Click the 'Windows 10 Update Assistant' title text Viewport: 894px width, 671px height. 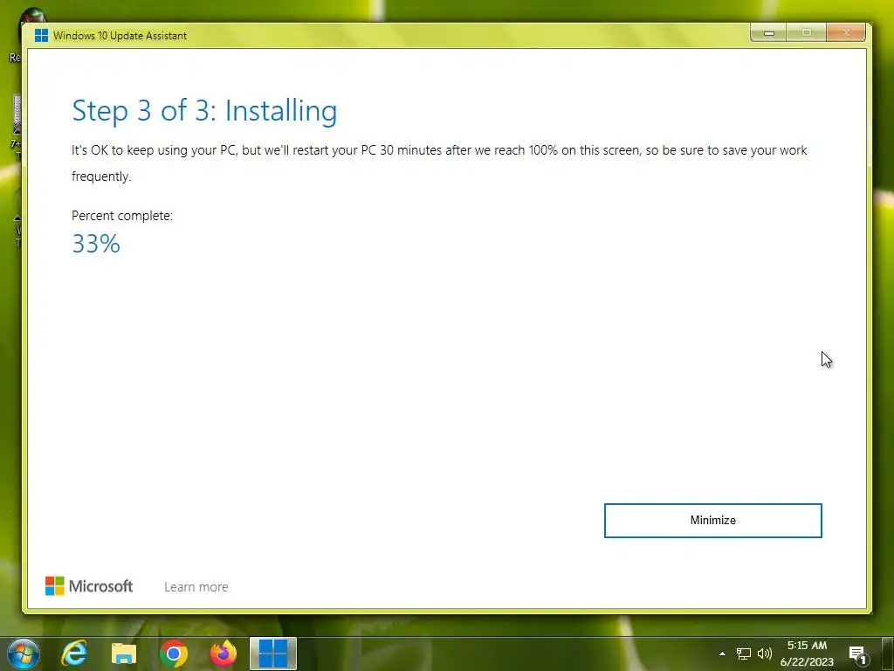click(120, 35)
